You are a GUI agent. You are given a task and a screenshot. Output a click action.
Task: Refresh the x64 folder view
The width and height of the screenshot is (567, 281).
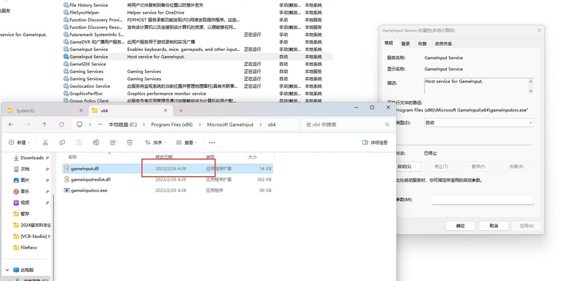(61, 124)
